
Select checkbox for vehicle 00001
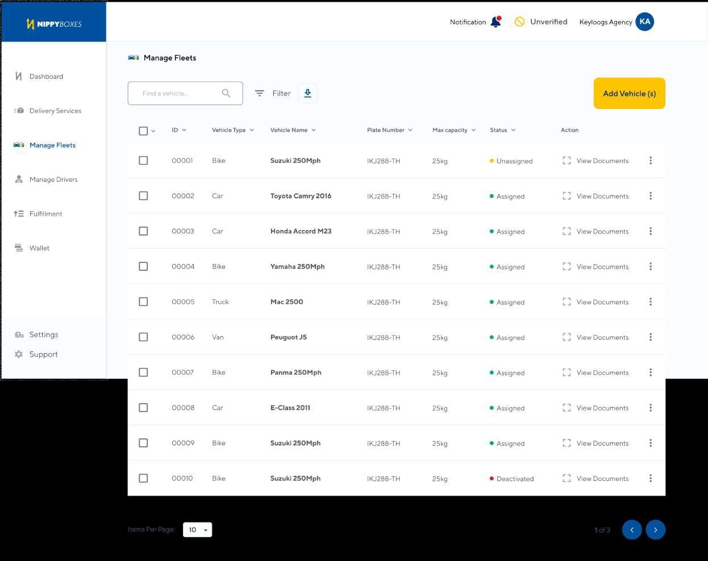[x=143, y=161]
